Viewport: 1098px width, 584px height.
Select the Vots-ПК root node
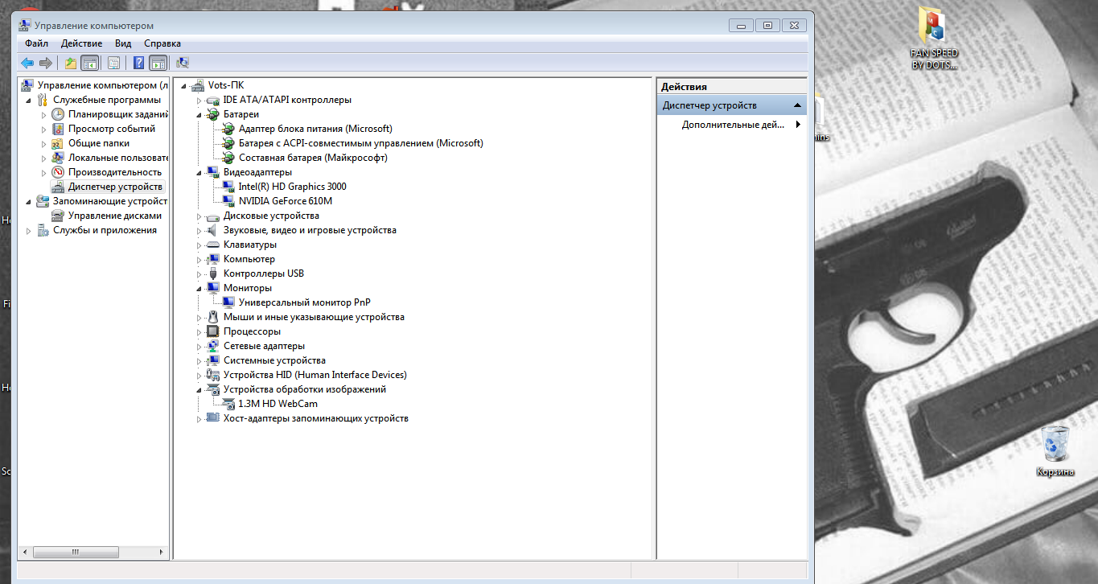(x=225, y=85)
